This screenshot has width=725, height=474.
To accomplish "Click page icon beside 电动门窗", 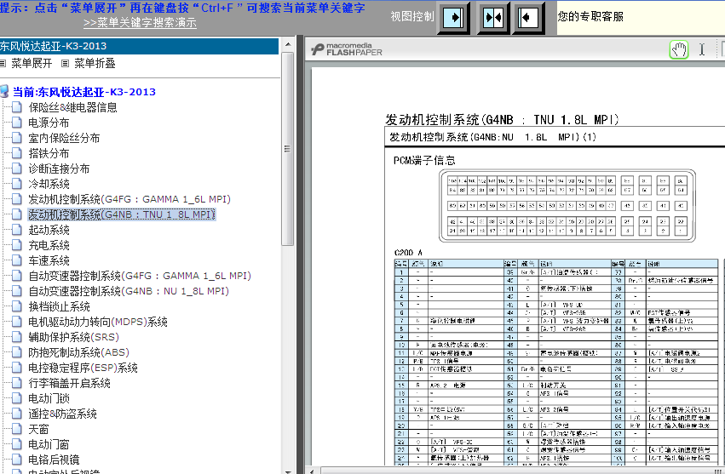I will (x=17, y=444).
